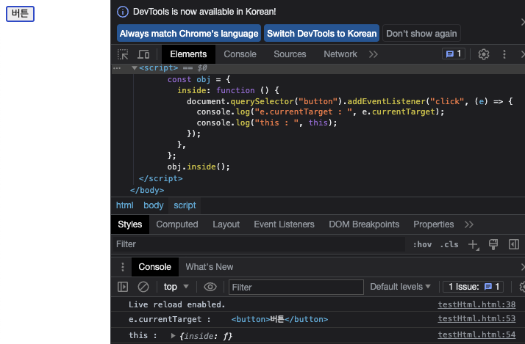This screenshot has width=525, height=344.
Task: Click the logged <button>버튼</button> element
Action: [279, 319]
